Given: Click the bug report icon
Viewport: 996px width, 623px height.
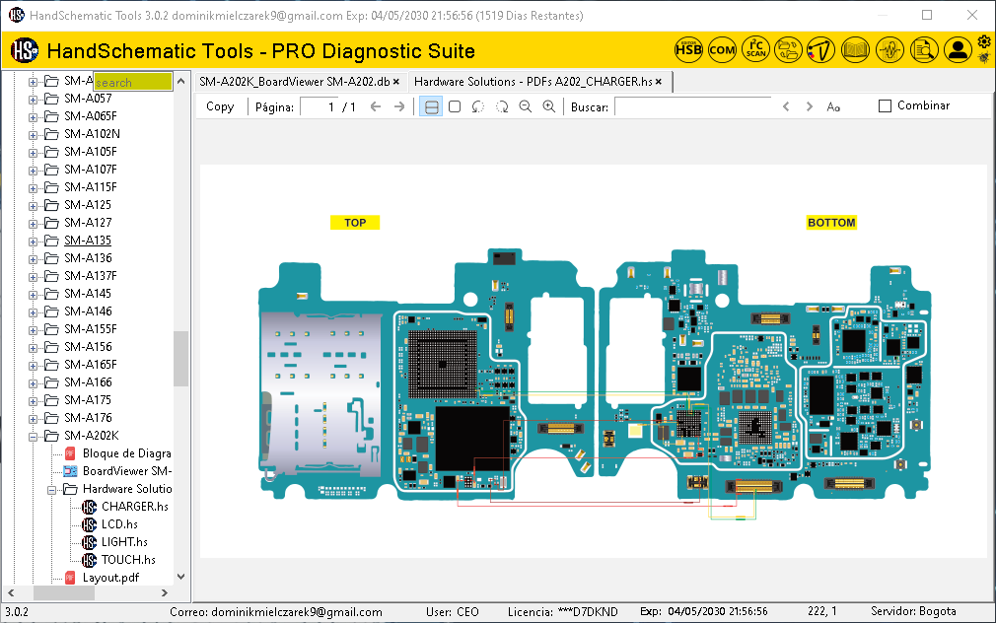Looking at the screenshot, I should 984,58.
